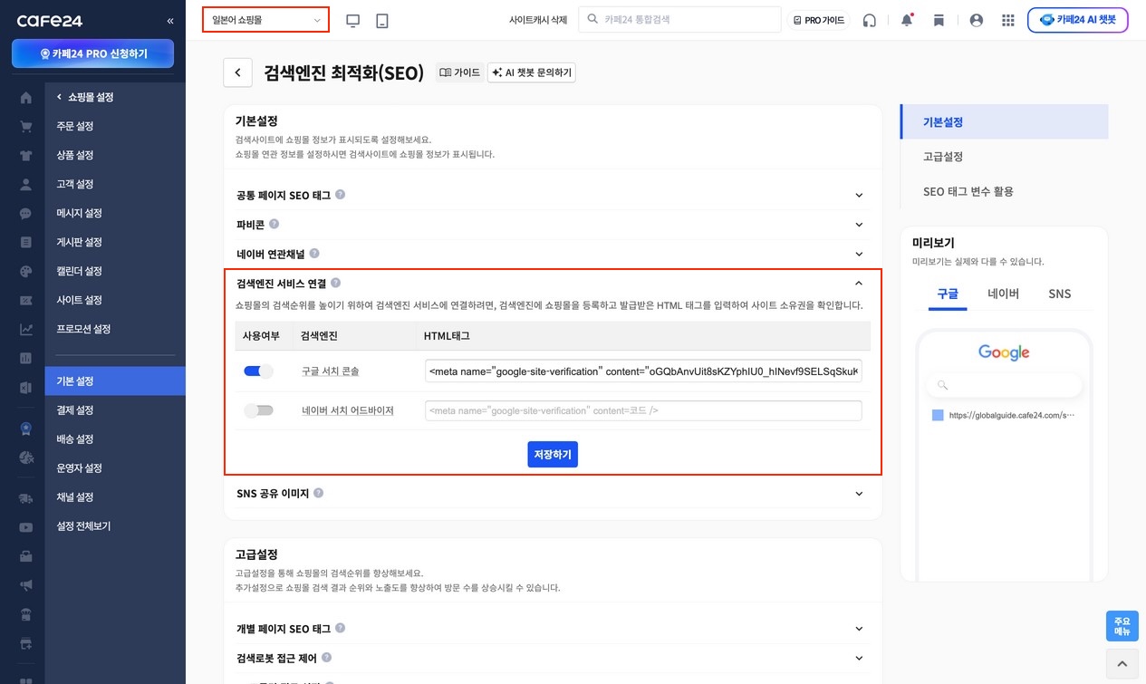Disable the 구글 서치 콘솔 toggle
The image size is (1146, 684).
click(x=258, y=371)
